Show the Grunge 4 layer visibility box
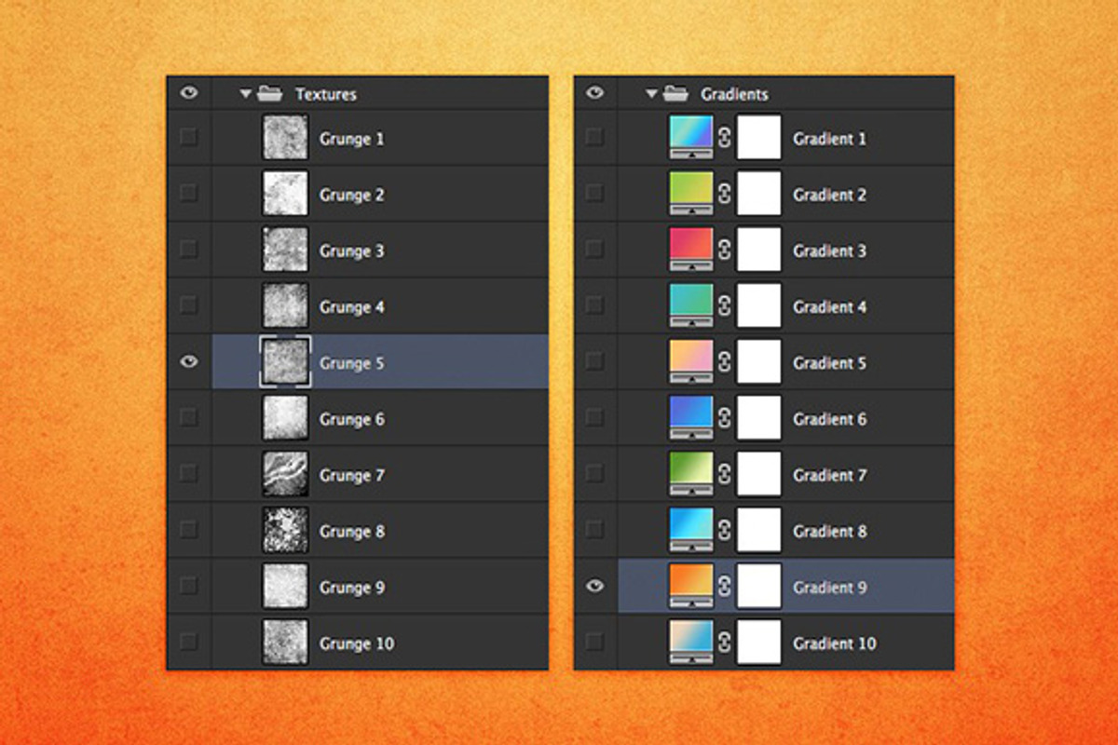Image resolution: width=1118 pixels, height=745 pixels. (189, 305)
